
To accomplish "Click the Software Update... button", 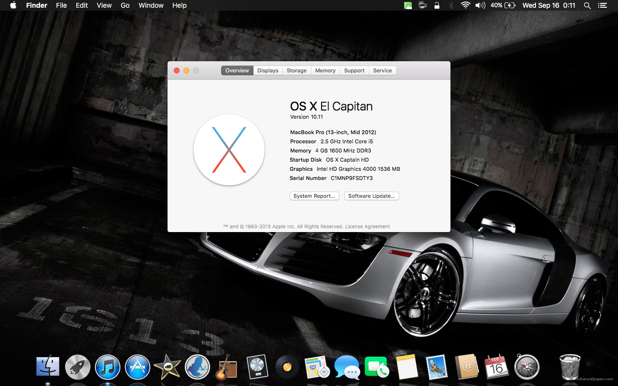I will (x=372, y=196).
